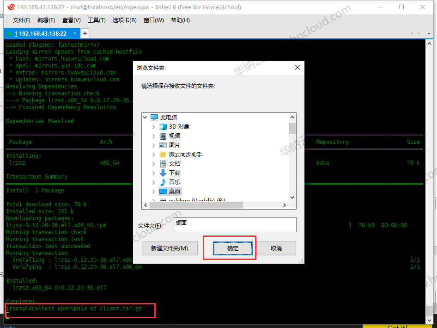Select the 图片 tree label

pos(175,145)
